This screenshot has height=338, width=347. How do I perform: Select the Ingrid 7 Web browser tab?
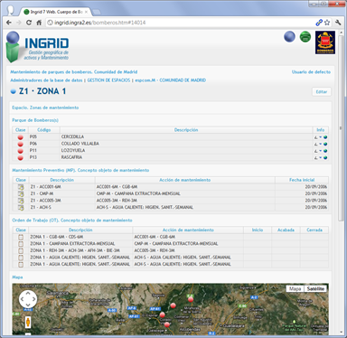[56, 12]
